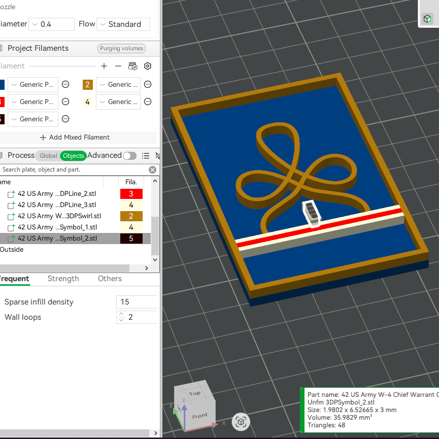Click orange filament 2 color swatch
The width and height of the screenshot is (439, 439).
coord(88,85)
